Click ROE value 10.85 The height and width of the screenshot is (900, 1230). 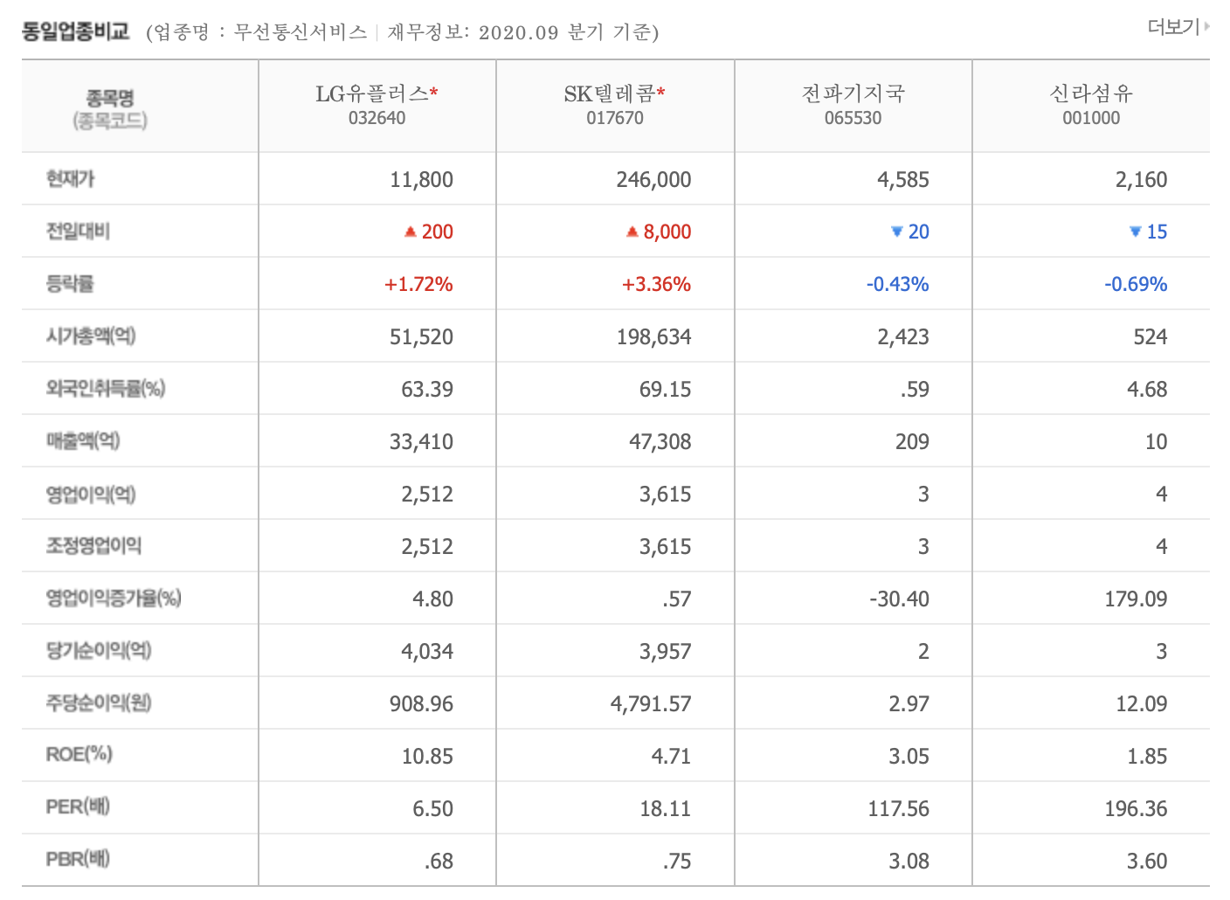point(427,757)
